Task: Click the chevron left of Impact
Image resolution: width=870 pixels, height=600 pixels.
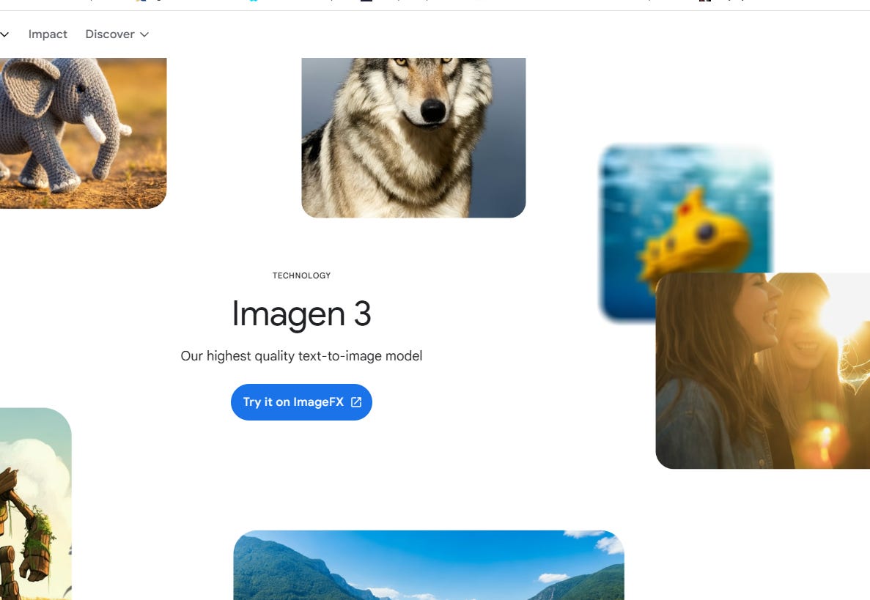Action: 4,34
